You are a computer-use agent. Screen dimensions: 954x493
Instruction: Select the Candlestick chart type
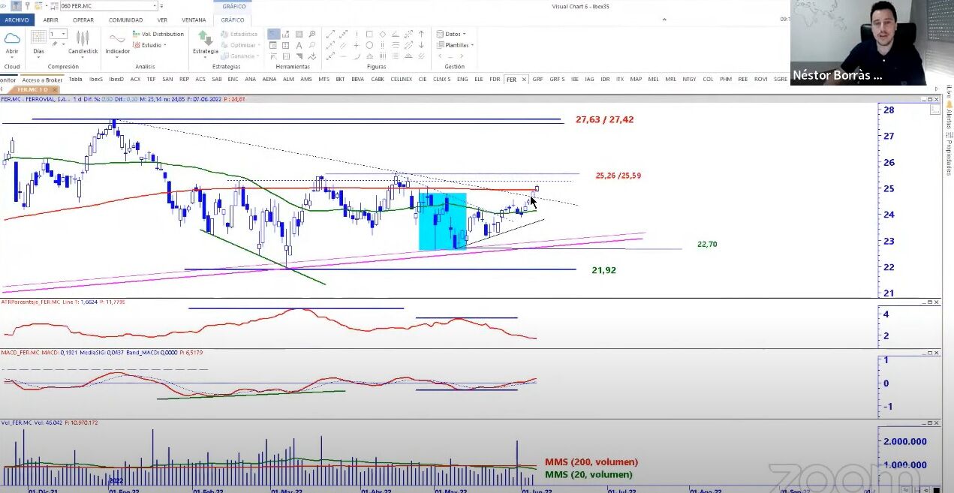83,43
